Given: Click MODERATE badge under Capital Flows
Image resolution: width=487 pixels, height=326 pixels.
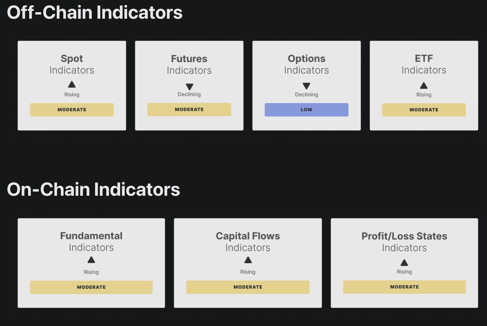Looking at the screenshot, I should coord(248,287).
